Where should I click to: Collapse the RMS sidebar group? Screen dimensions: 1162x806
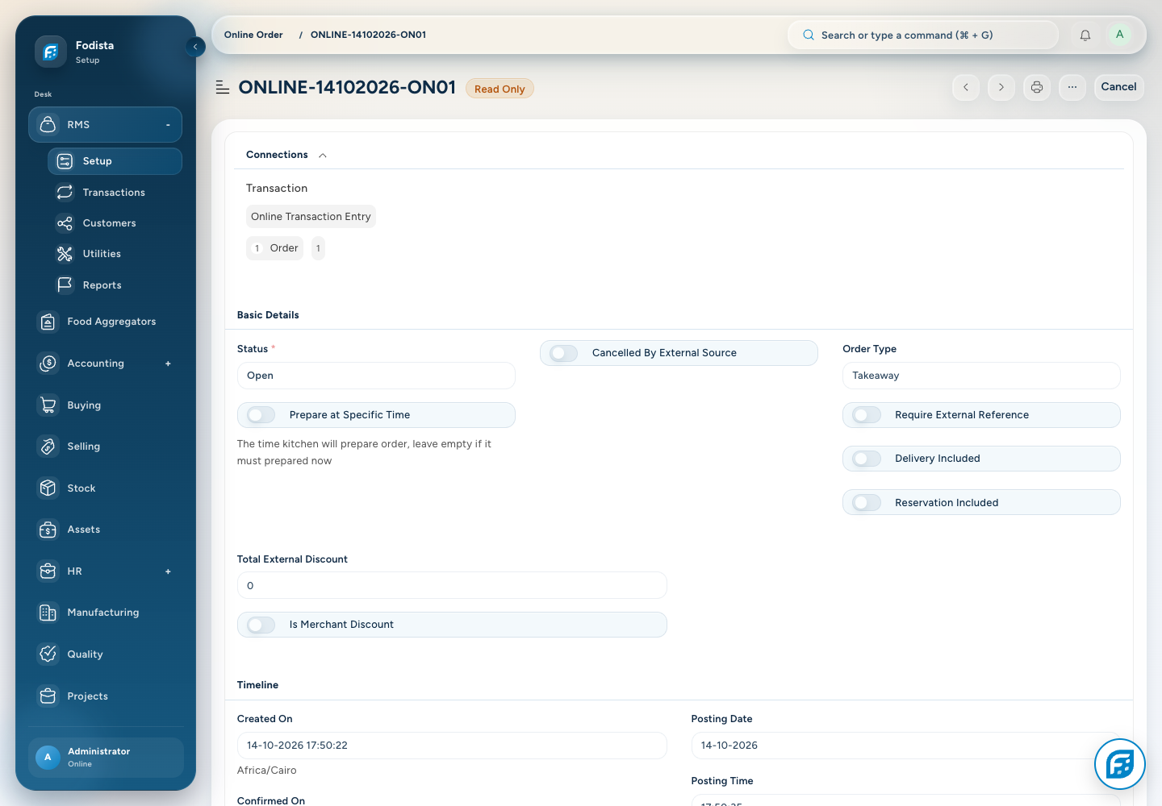pos(168,125)
